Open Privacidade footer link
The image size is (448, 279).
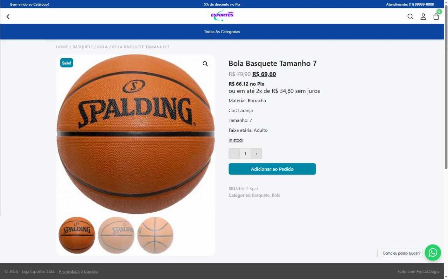69,271
